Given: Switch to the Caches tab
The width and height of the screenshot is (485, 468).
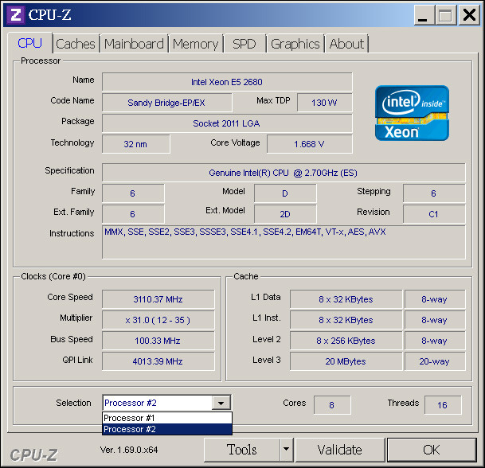Looking at the screenshot, I should coord(76,44).
